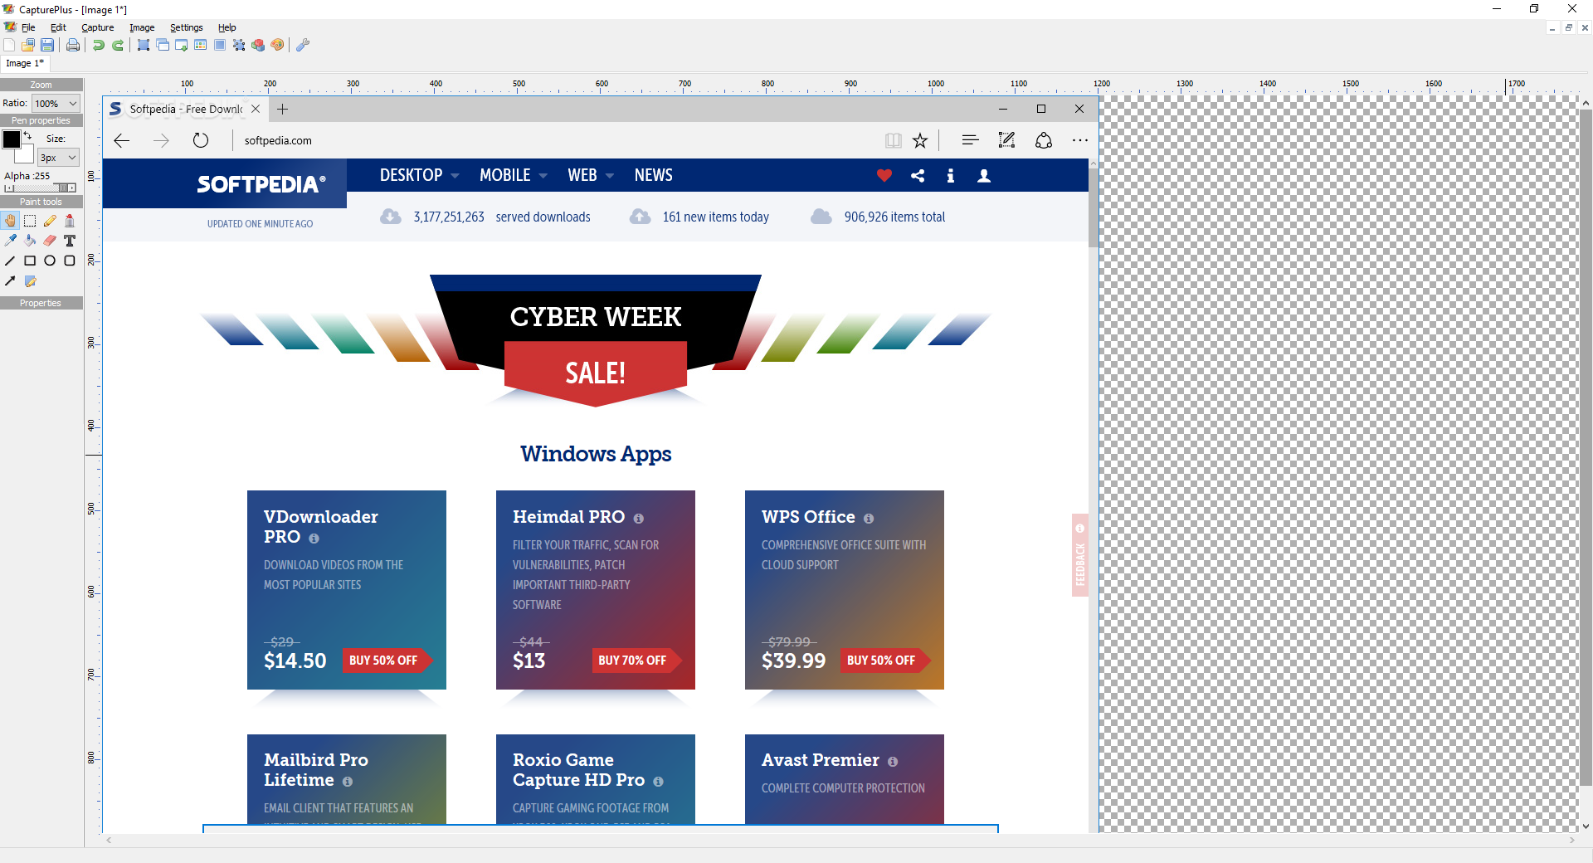Select the paint bucket fill tool
This screenshot has height=863, width=1593.
tap(30, 241)
